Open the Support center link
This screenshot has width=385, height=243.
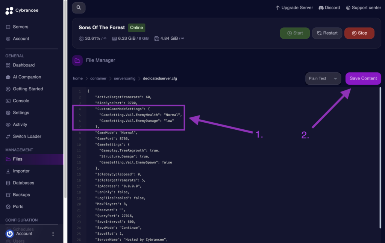(364, 8)
